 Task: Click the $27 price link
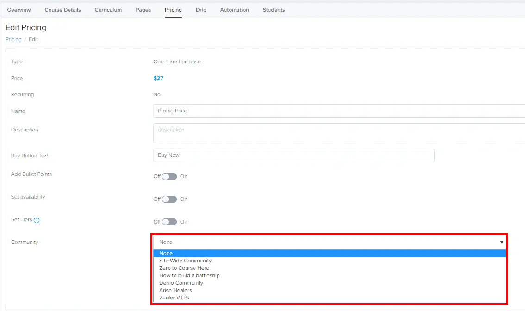click(159, 78)
